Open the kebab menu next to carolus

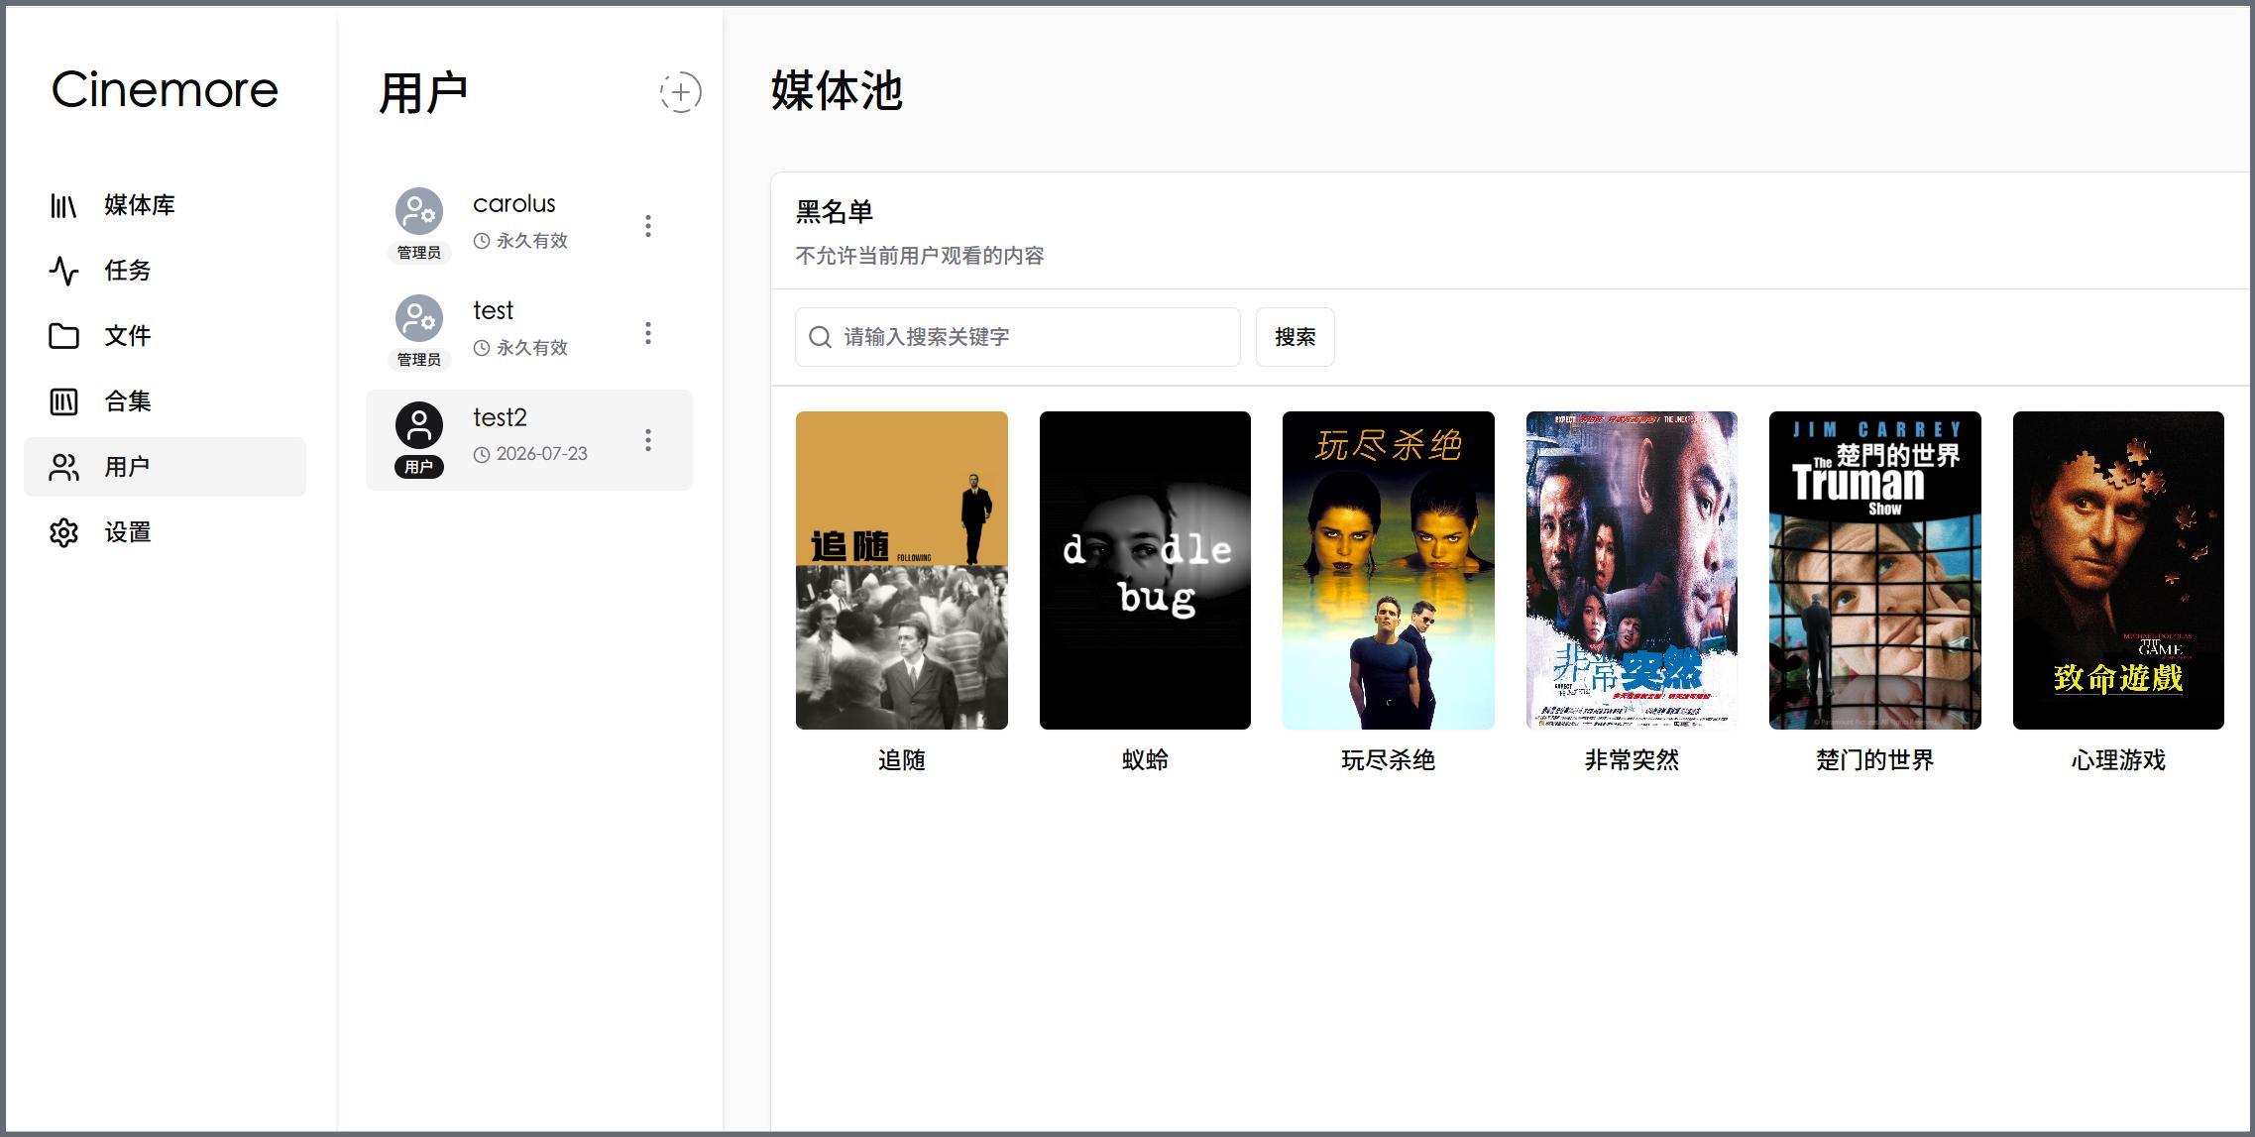(649, 227)
